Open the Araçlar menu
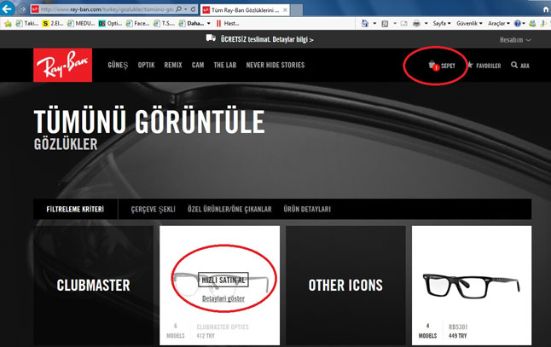The image size is (551, 347). pyautogui.click(x=498, y=24)
